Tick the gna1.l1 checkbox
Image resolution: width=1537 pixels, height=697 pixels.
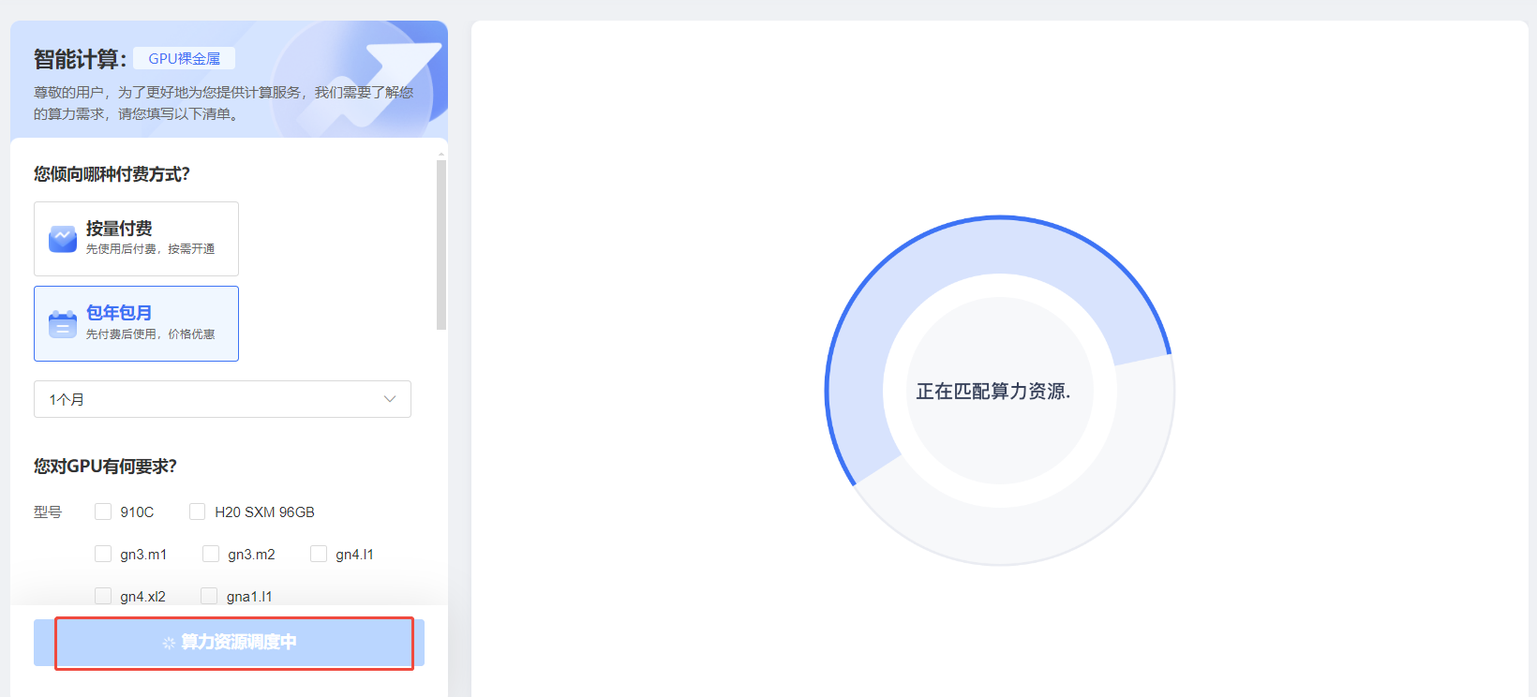[x=209, y=596]
